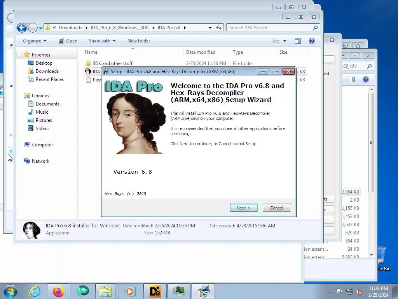Open the clock showing 11:38 PM
The height and width of the screenshot is (299, 398).
[x=378, y=291]
